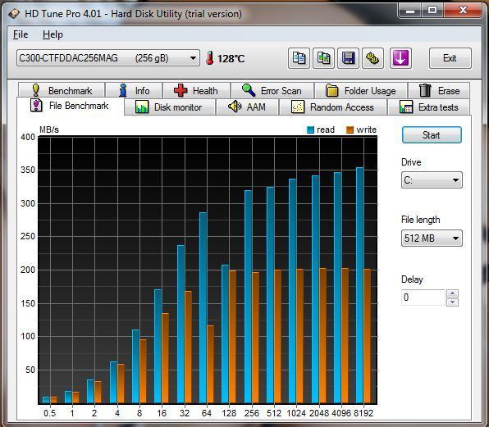Open the Help menu

click(53, 34)
